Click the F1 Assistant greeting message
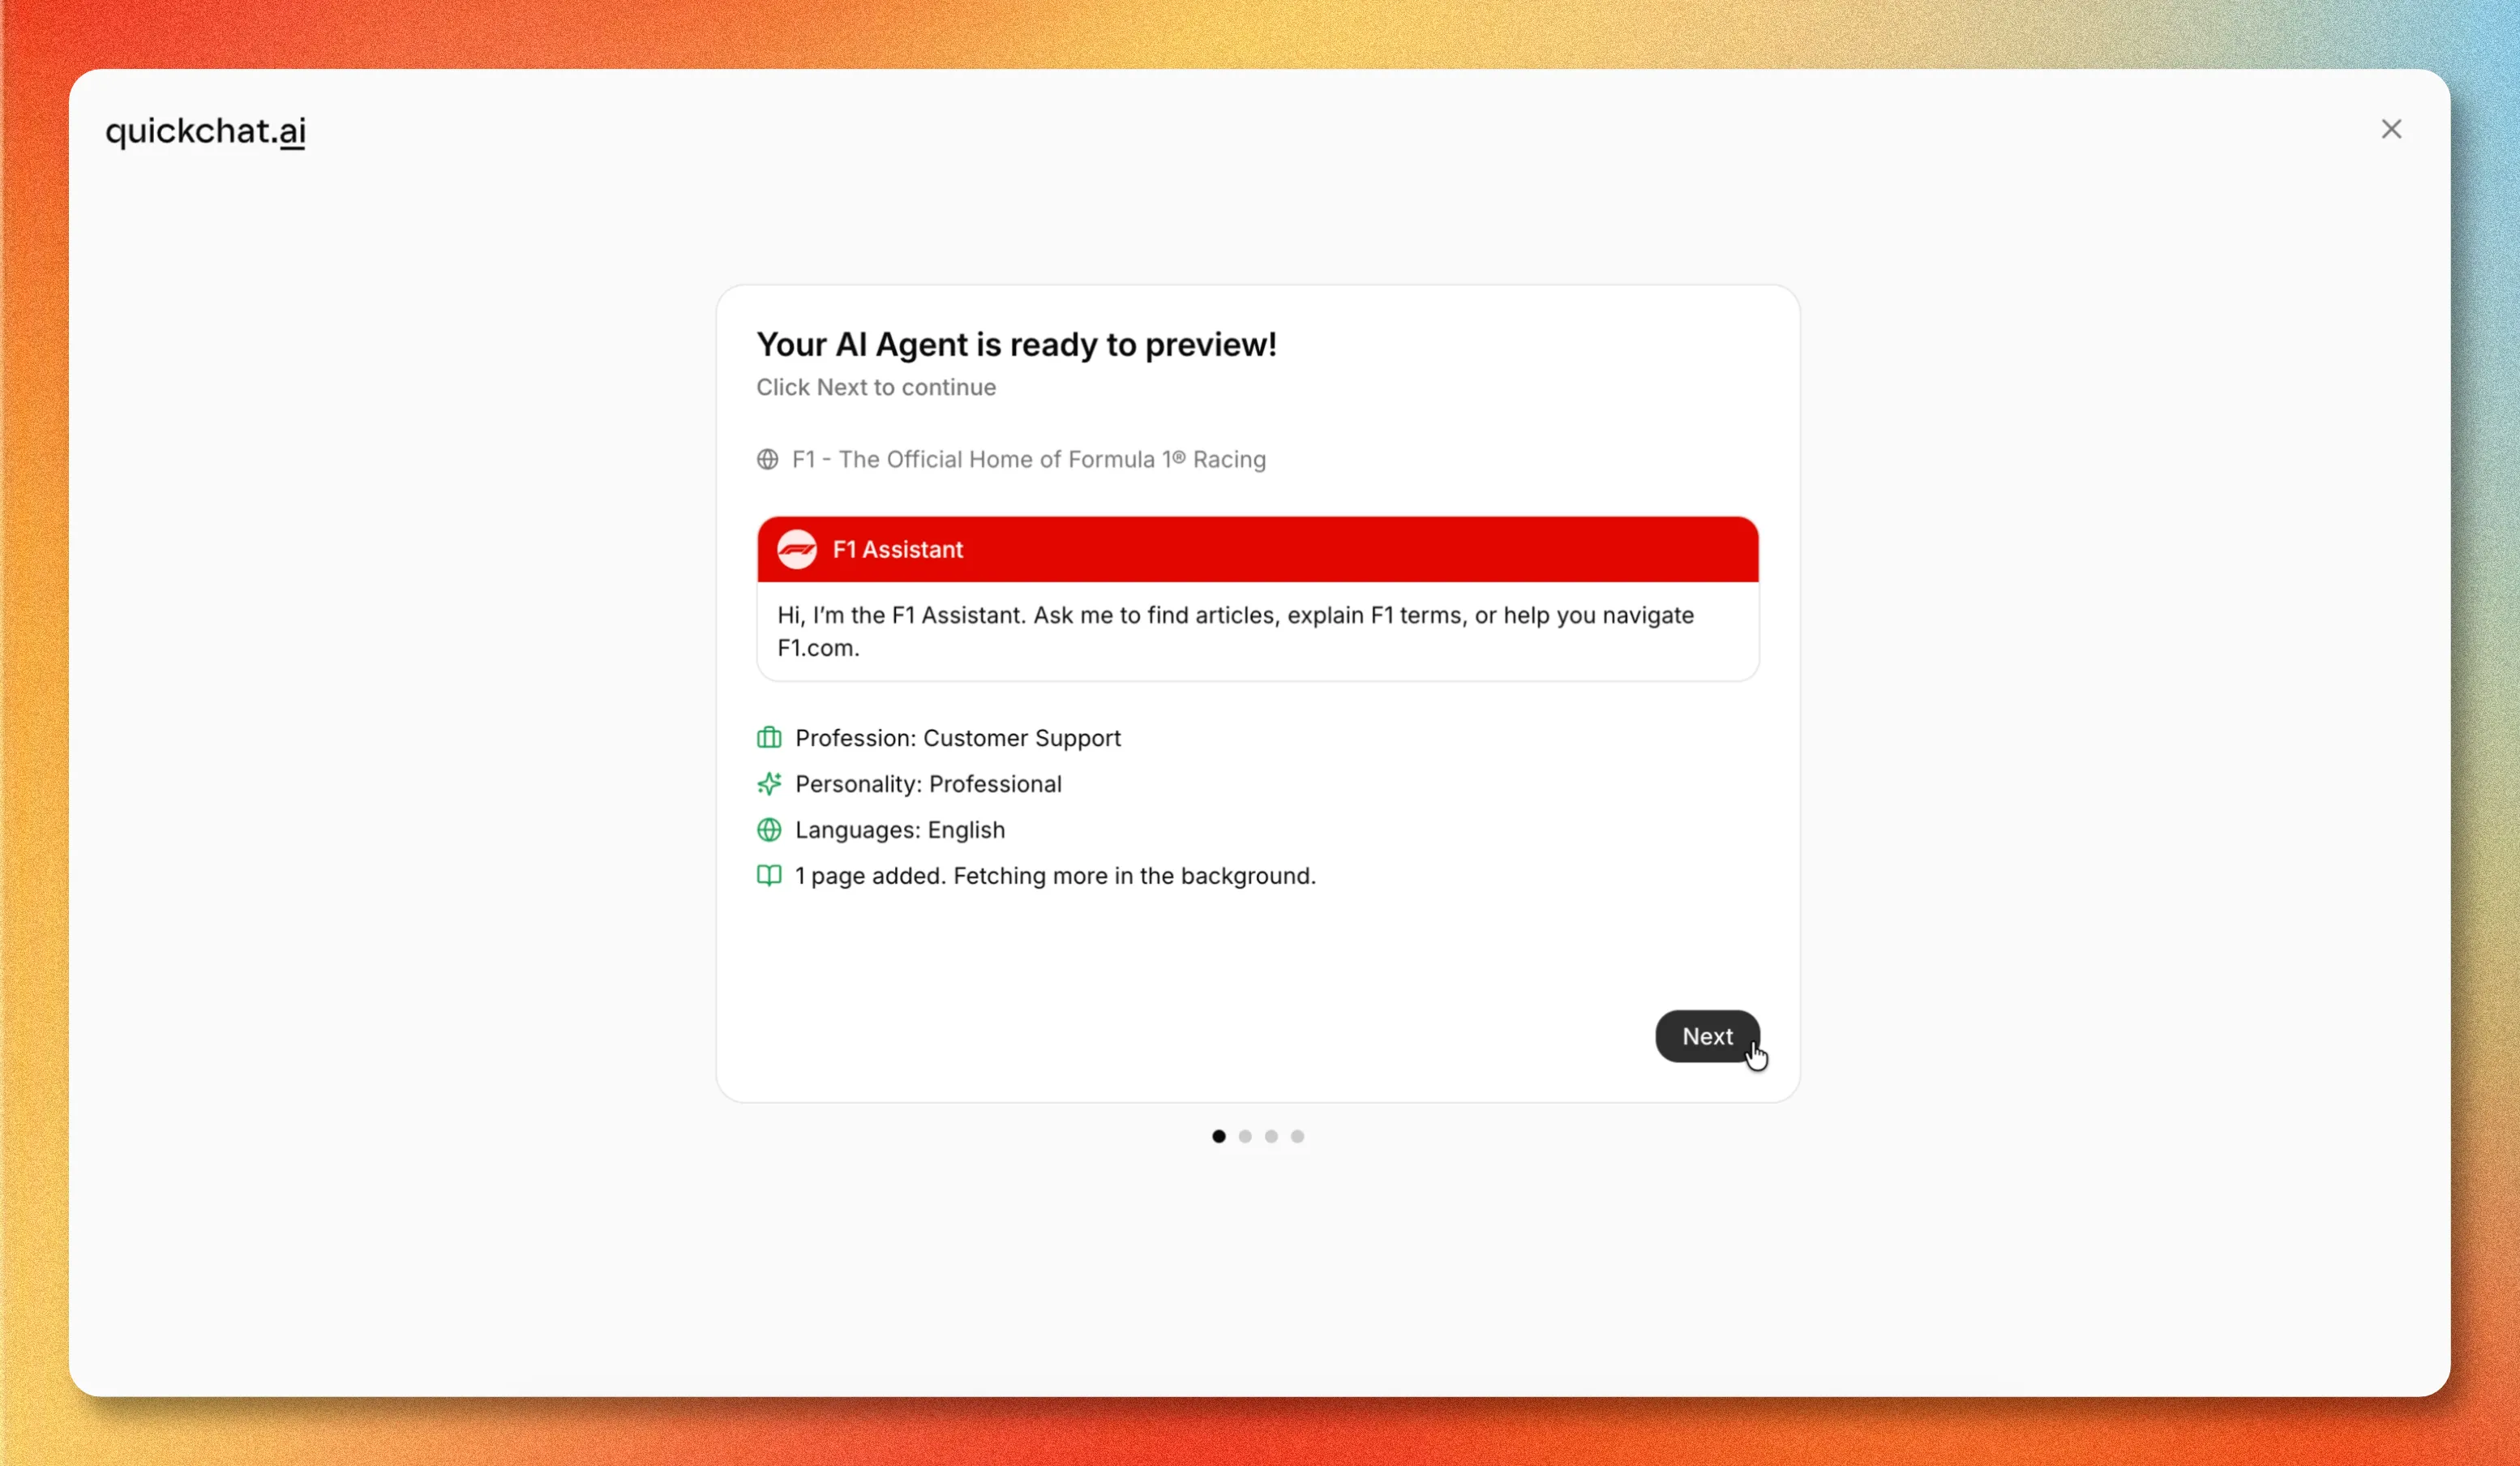The height and width of the screenshot is (1466, 2520). click(x=1236, y=631)
